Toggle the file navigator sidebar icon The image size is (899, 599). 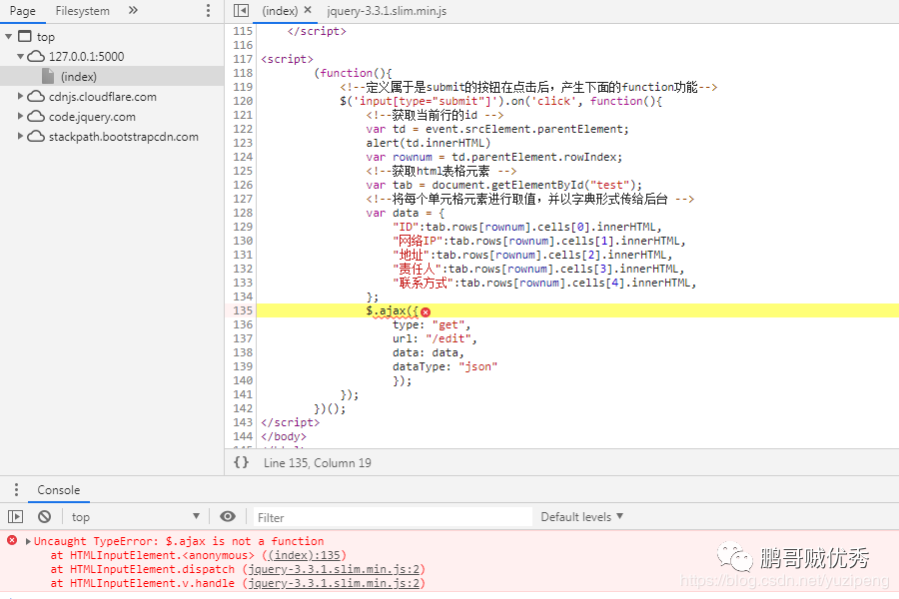[x=242, y=10]
